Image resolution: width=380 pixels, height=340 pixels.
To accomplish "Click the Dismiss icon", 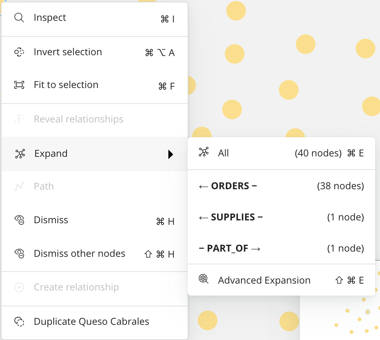I will 19,220.
